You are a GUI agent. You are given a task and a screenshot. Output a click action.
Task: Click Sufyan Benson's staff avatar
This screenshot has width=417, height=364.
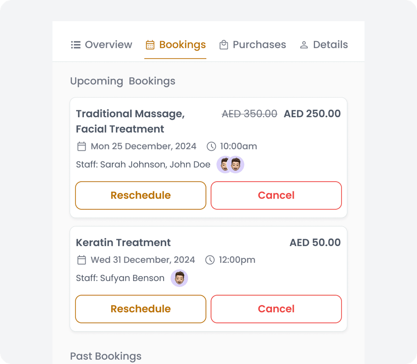[x=179, y=278]
